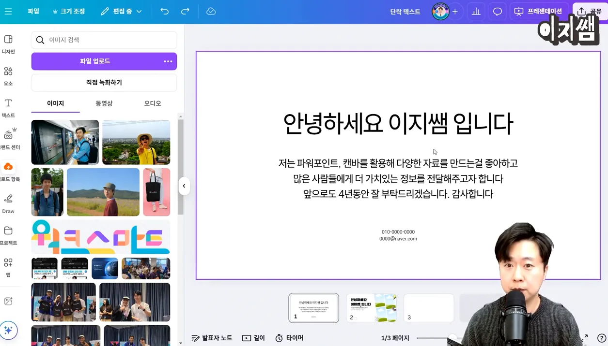Select slide 3 thumbnail
Screen dimensions: 608x346
tap(429, 308)
